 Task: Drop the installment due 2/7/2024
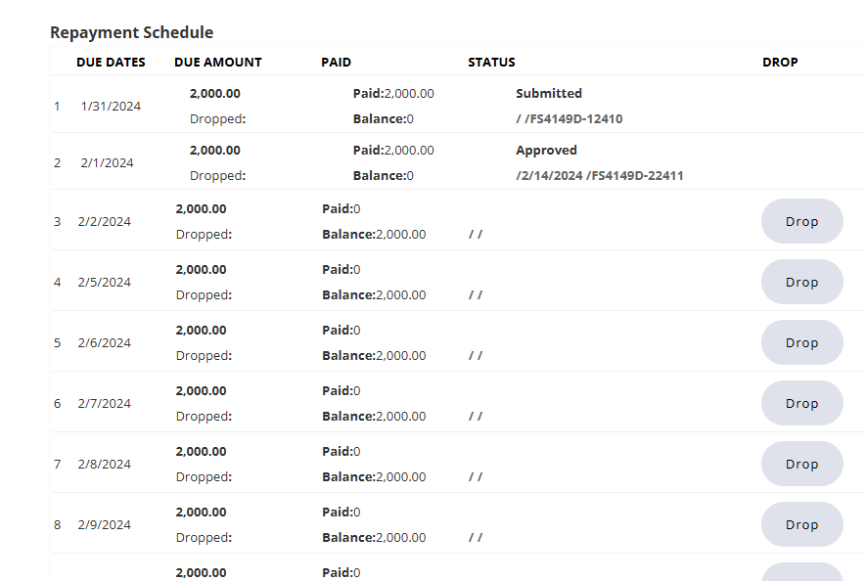pyautogui.click(x=801, y=403)
